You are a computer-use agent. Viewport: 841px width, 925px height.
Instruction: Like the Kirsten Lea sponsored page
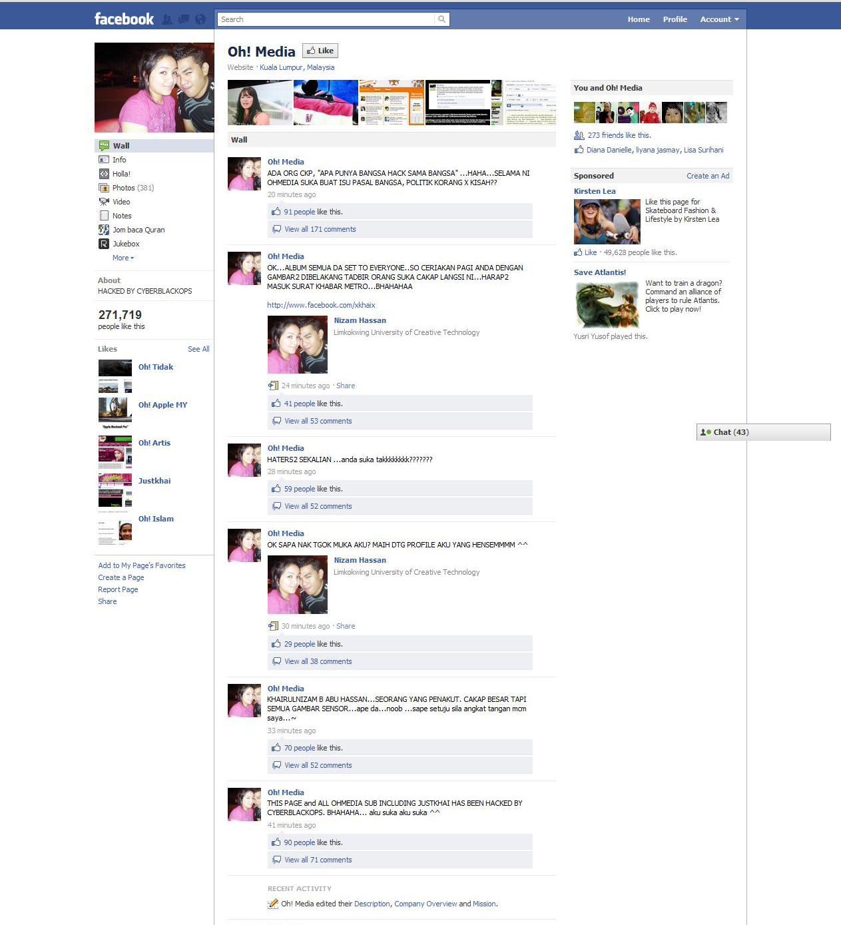tap(591, 252)
